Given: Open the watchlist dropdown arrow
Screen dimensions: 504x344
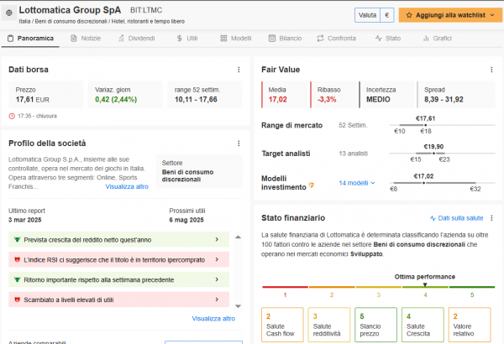Looking at the screenshot, I should pos(492,15).
